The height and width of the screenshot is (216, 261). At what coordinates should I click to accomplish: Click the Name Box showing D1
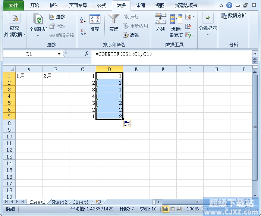pos(30,54)
